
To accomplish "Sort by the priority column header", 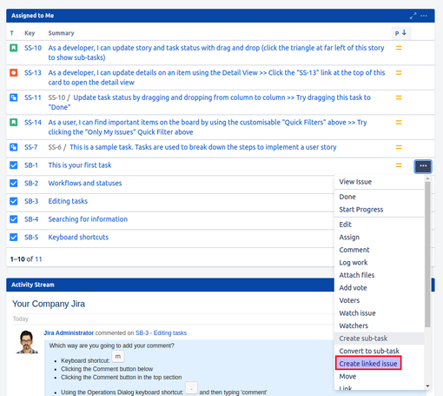I will (x=401, y=33).
